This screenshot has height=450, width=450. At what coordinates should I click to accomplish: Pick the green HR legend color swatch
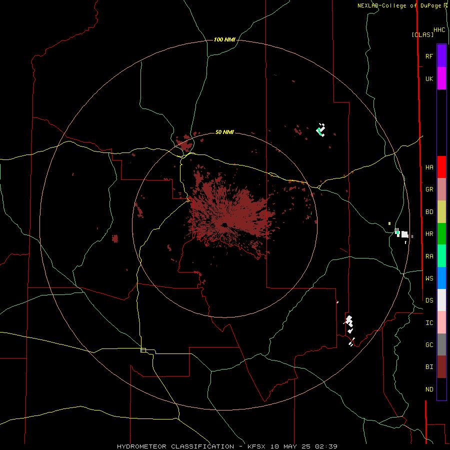click(441, 233)
